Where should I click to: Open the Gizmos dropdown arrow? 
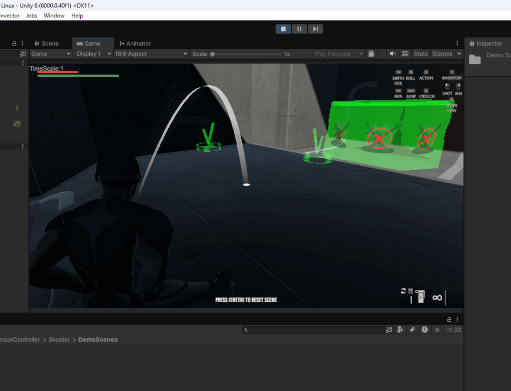(459, 54)
